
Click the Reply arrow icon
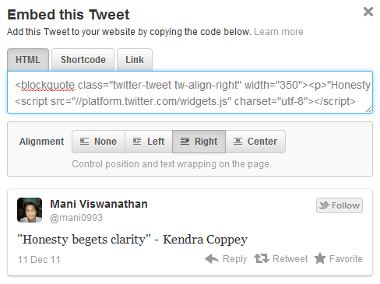212,258
